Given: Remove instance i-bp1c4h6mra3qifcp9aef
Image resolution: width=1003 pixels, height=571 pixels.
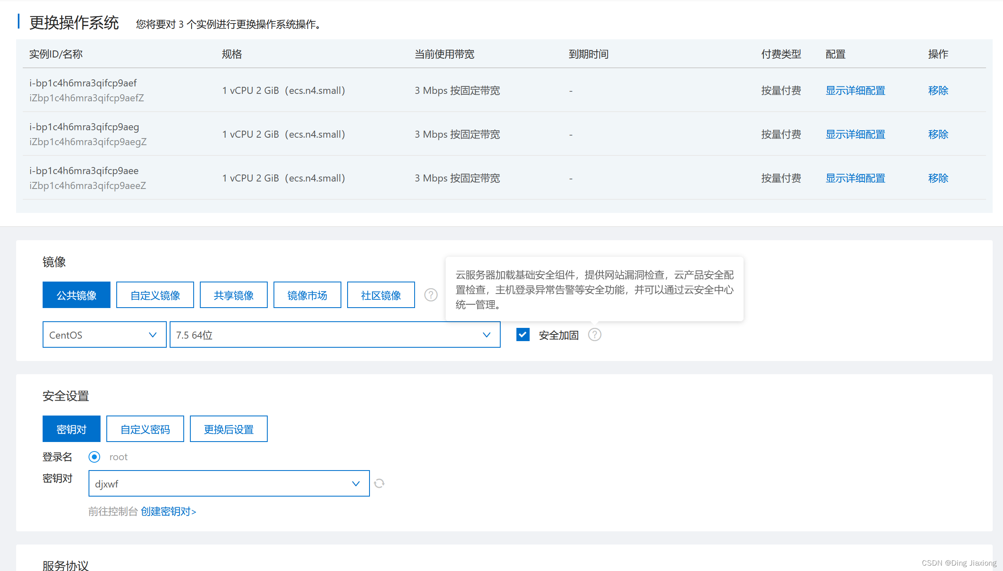Looking at the screenshot, I should (938, 91).
